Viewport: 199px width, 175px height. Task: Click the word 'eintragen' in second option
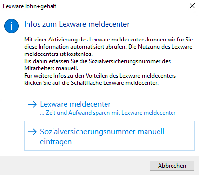56,142
